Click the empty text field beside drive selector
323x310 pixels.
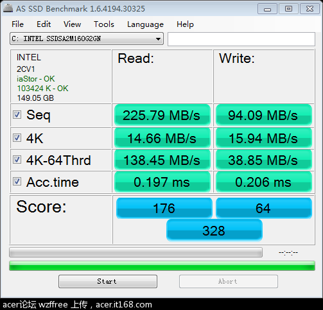(241, 39)
